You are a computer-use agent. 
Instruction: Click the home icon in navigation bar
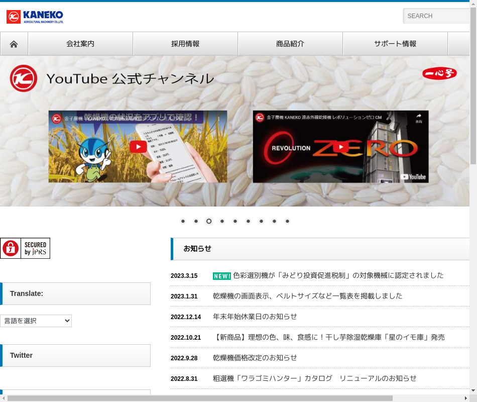click(14, 44)
